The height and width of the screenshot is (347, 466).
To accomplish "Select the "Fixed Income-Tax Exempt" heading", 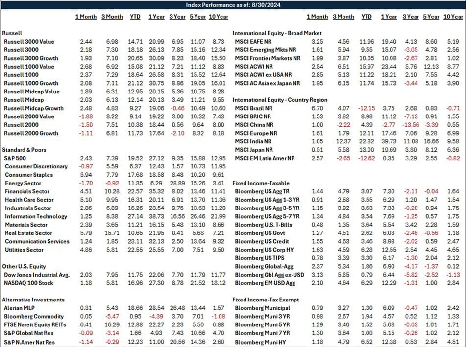I will click(x=266, y=300).
